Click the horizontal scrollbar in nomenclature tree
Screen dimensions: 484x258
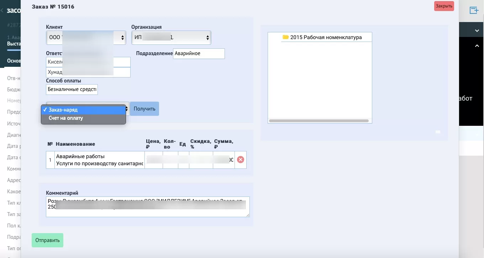(x=319, y=121)
